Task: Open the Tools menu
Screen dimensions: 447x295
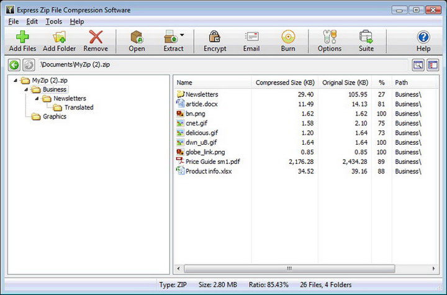Action: pyautogui.click(x=53, y=22)
